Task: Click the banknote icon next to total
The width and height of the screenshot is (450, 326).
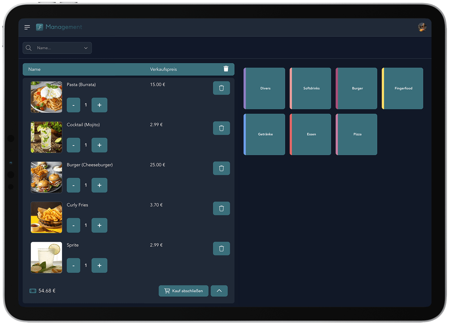Action: 33,290
